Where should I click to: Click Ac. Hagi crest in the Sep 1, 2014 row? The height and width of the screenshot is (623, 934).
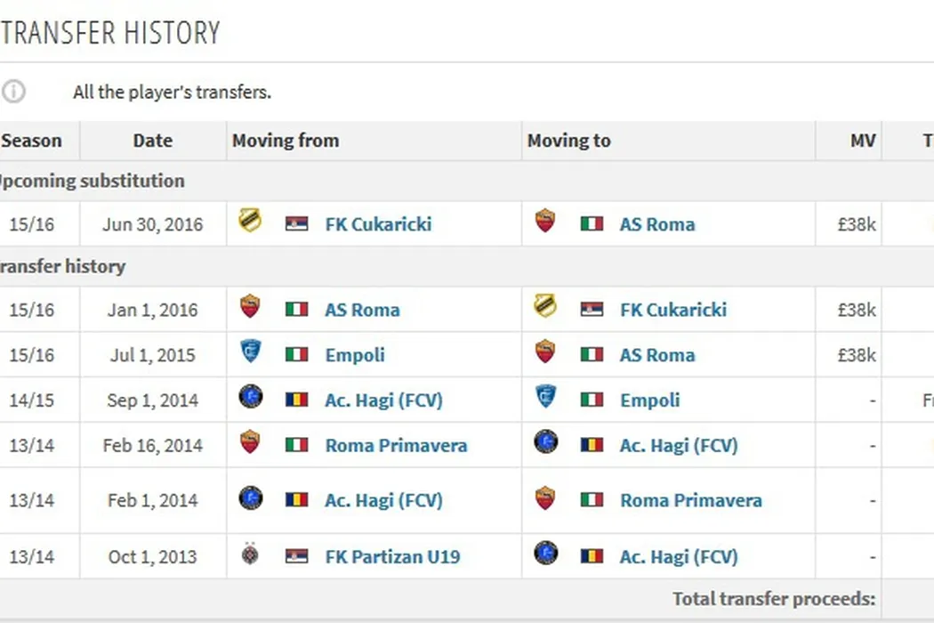coord(250,398)
